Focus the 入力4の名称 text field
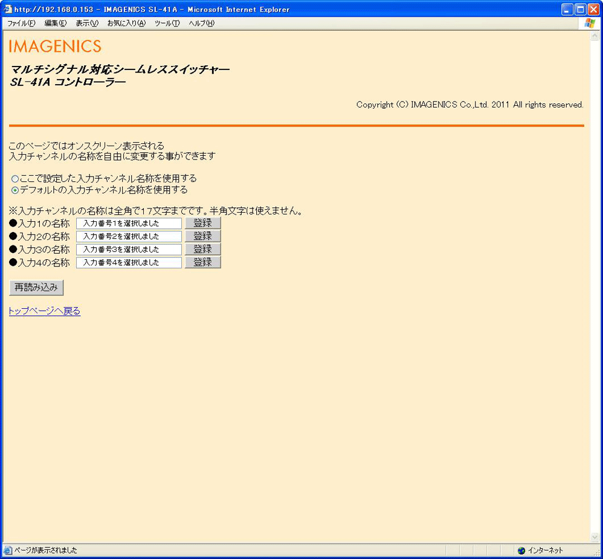Image resolution: width=603 pixels, height=559 pixels. click(129, 262)
